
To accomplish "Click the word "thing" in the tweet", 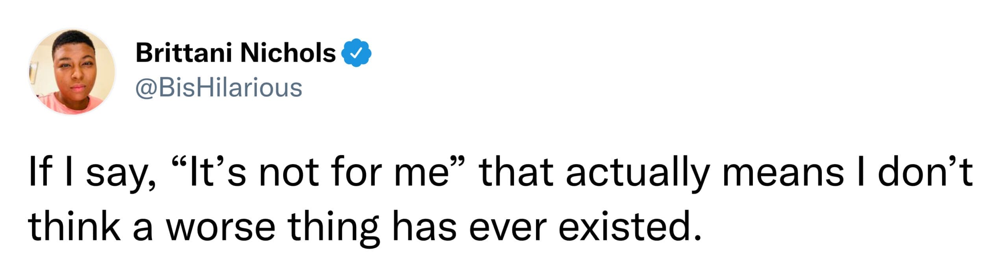I will coord(334,229).
